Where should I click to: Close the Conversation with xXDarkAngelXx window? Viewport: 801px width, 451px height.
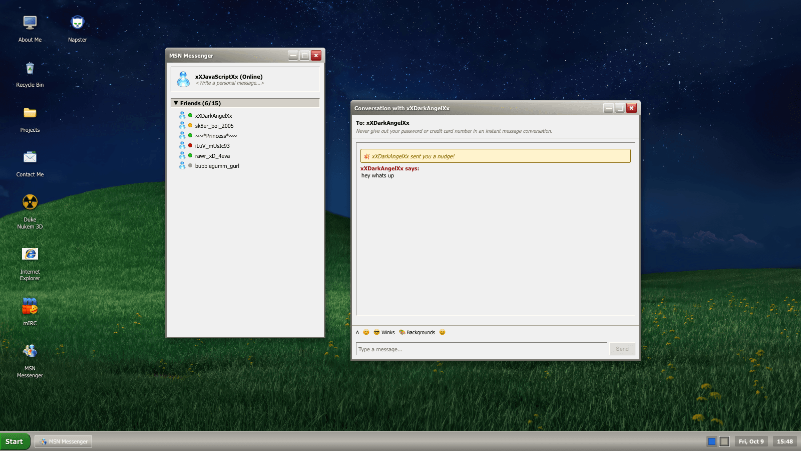coord(631,108)
